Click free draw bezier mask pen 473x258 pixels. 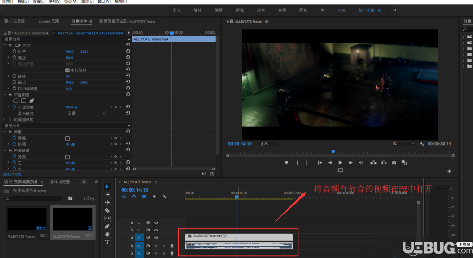(x=32, y=101)
